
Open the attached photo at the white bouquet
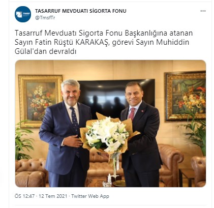tap(108, 134)
